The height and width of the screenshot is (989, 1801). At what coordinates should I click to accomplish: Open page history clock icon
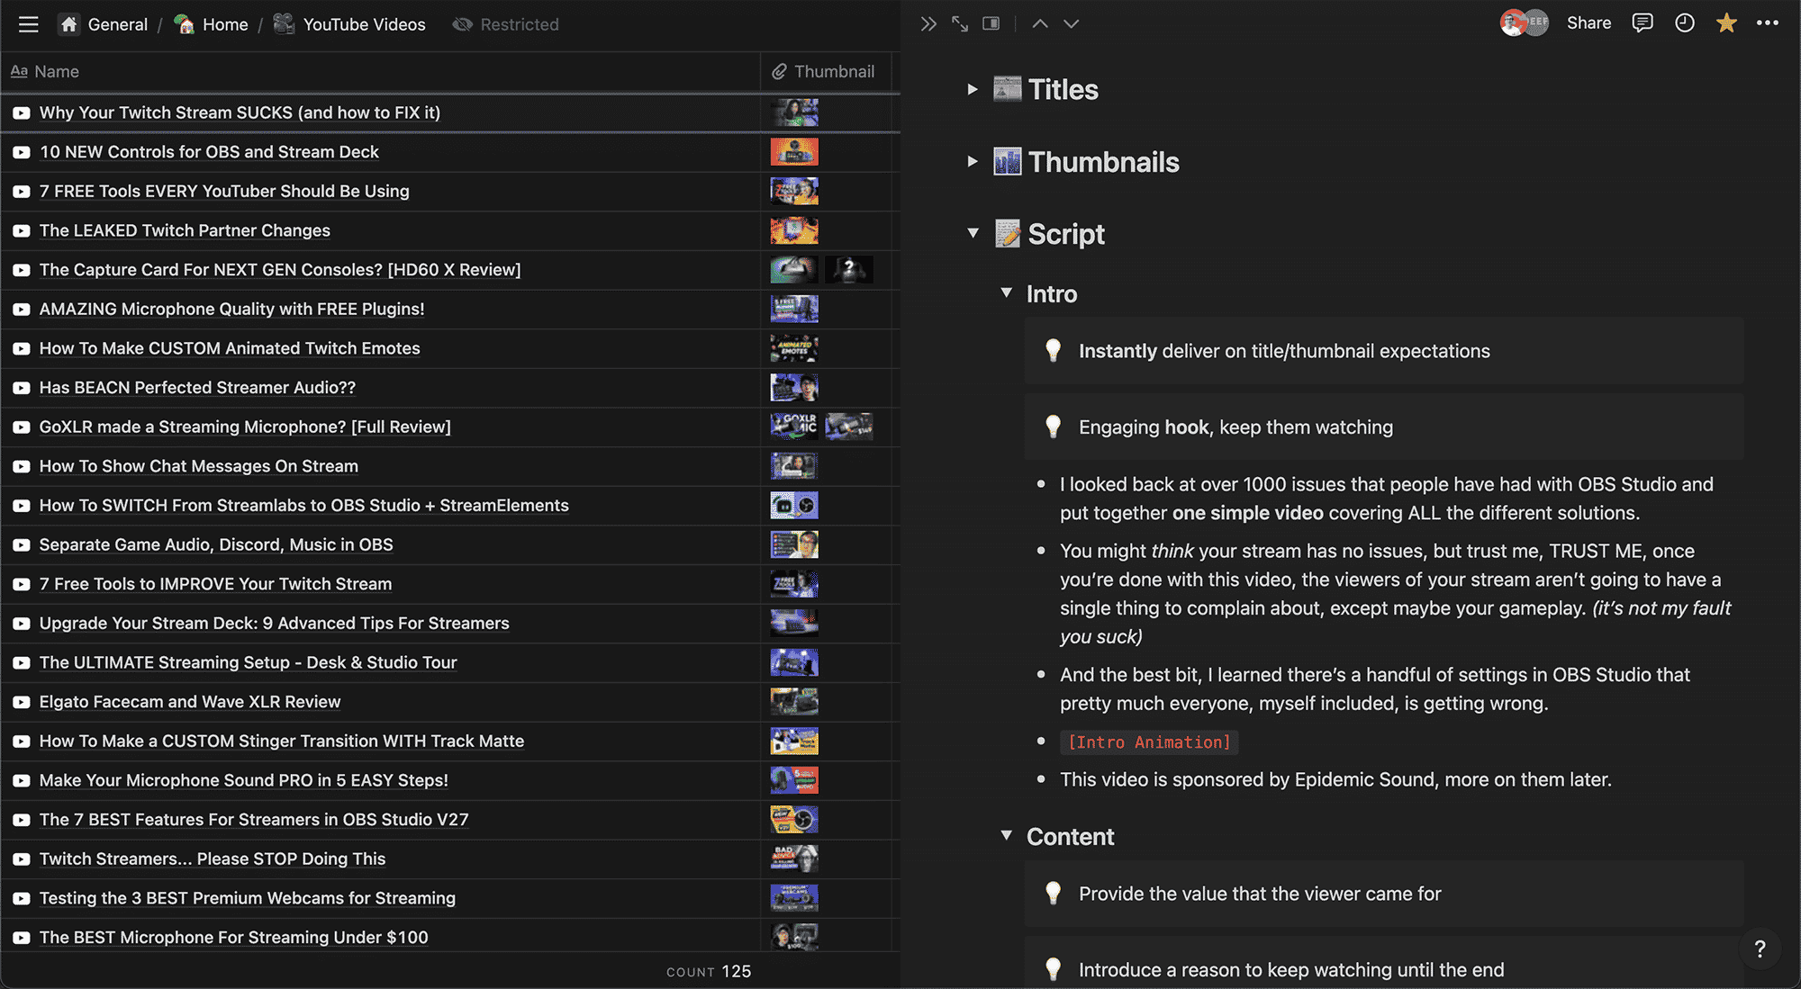(x=1684, y=23)
